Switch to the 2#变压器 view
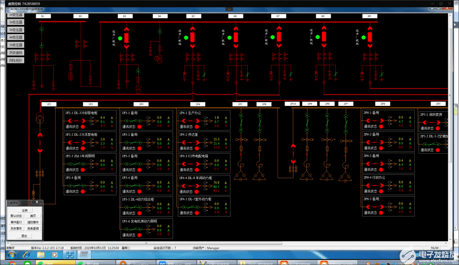The image size is (459, 265). pyautogui.click(x=15, y=22)
